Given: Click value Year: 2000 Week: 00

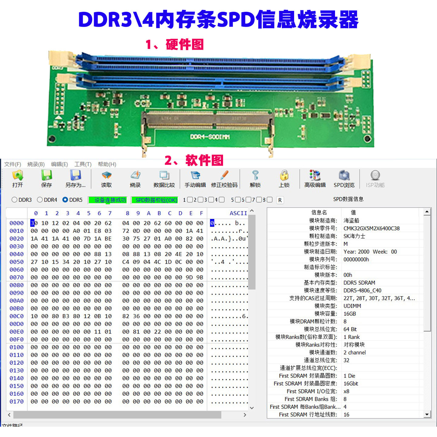Looking at the screenshot, I should click(x=370, y=252).
